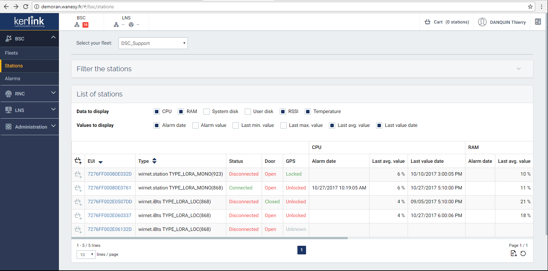Check the Alarm value checkbox
The height and width of the screenshot is (271, 548).
195,125
